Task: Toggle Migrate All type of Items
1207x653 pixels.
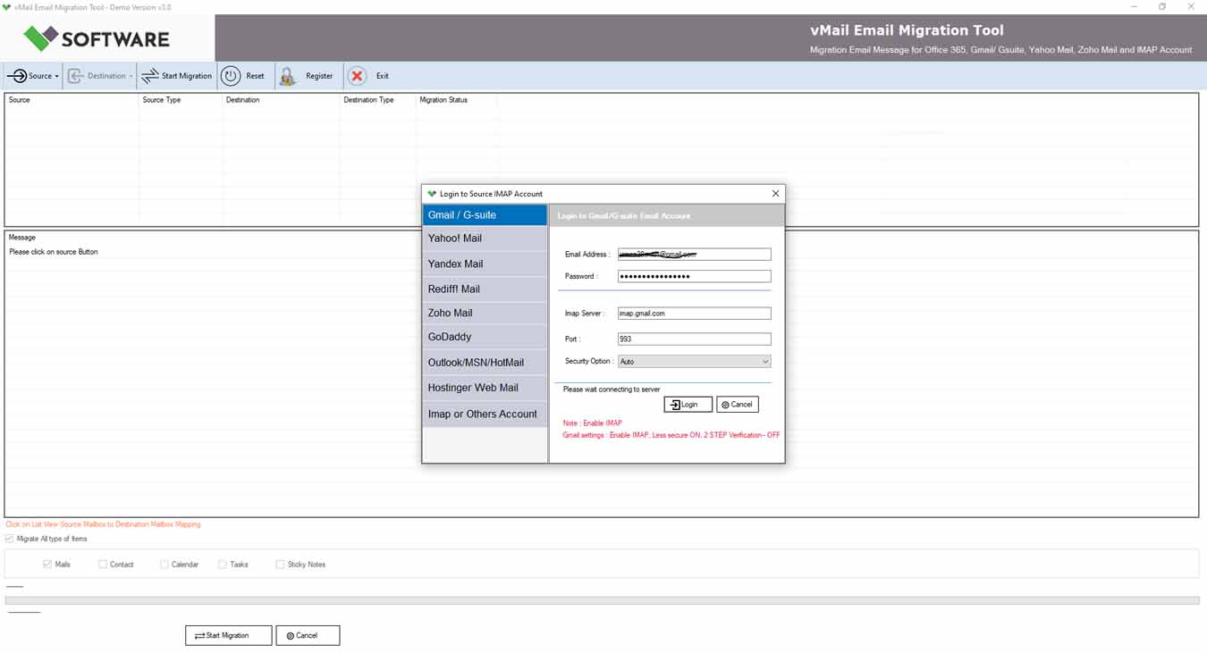Action: [10, 539]
